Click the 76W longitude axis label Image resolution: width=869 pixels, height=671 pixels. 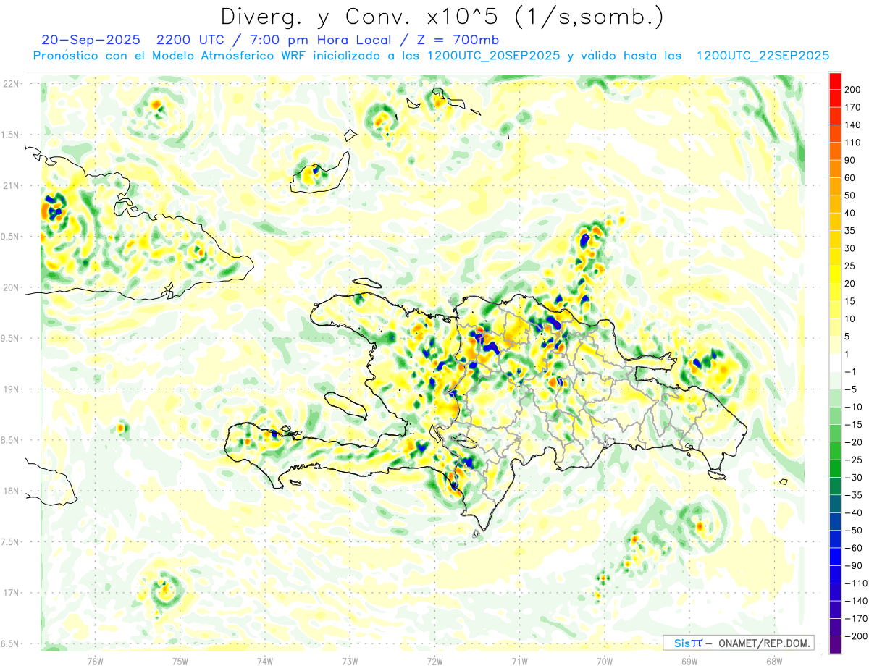[95, 662]
